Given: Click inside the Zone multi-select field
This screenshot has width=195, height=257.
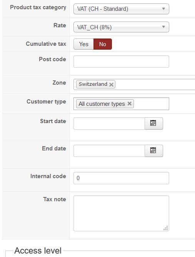Looking at the screenshot, I should (155, 84).
